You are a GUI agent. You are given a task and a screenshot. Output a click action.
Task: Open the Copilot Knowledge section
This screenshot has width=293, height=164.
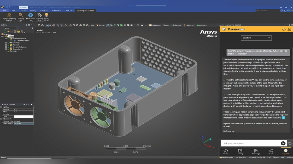point(256,152)
